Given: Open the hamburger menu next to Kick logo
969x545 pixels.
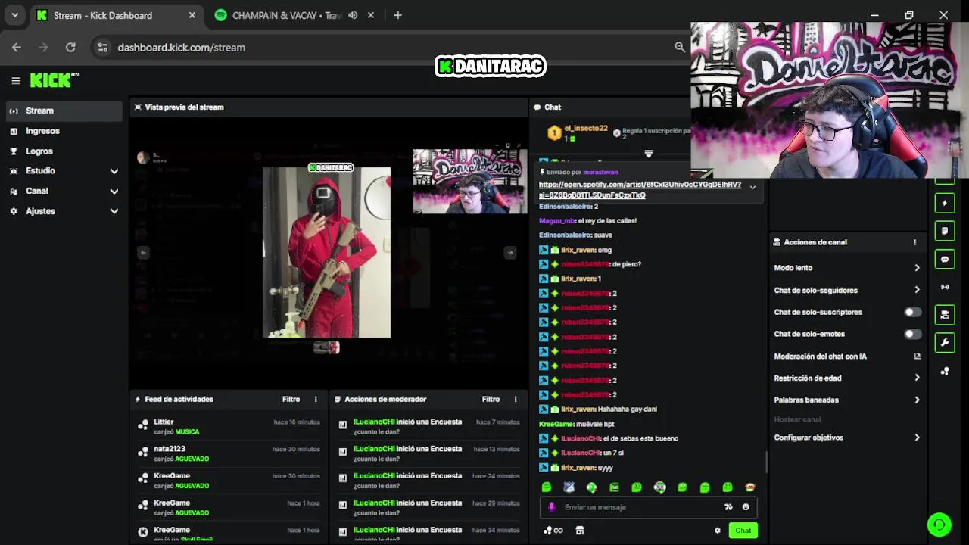Looking at the screenshot, I should [15, 80].
